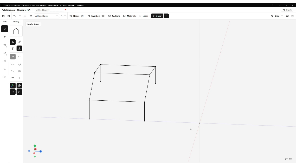This screenshot has height=166, width=296.
Task: Select the scissors split tool
Action: [4, 77]
